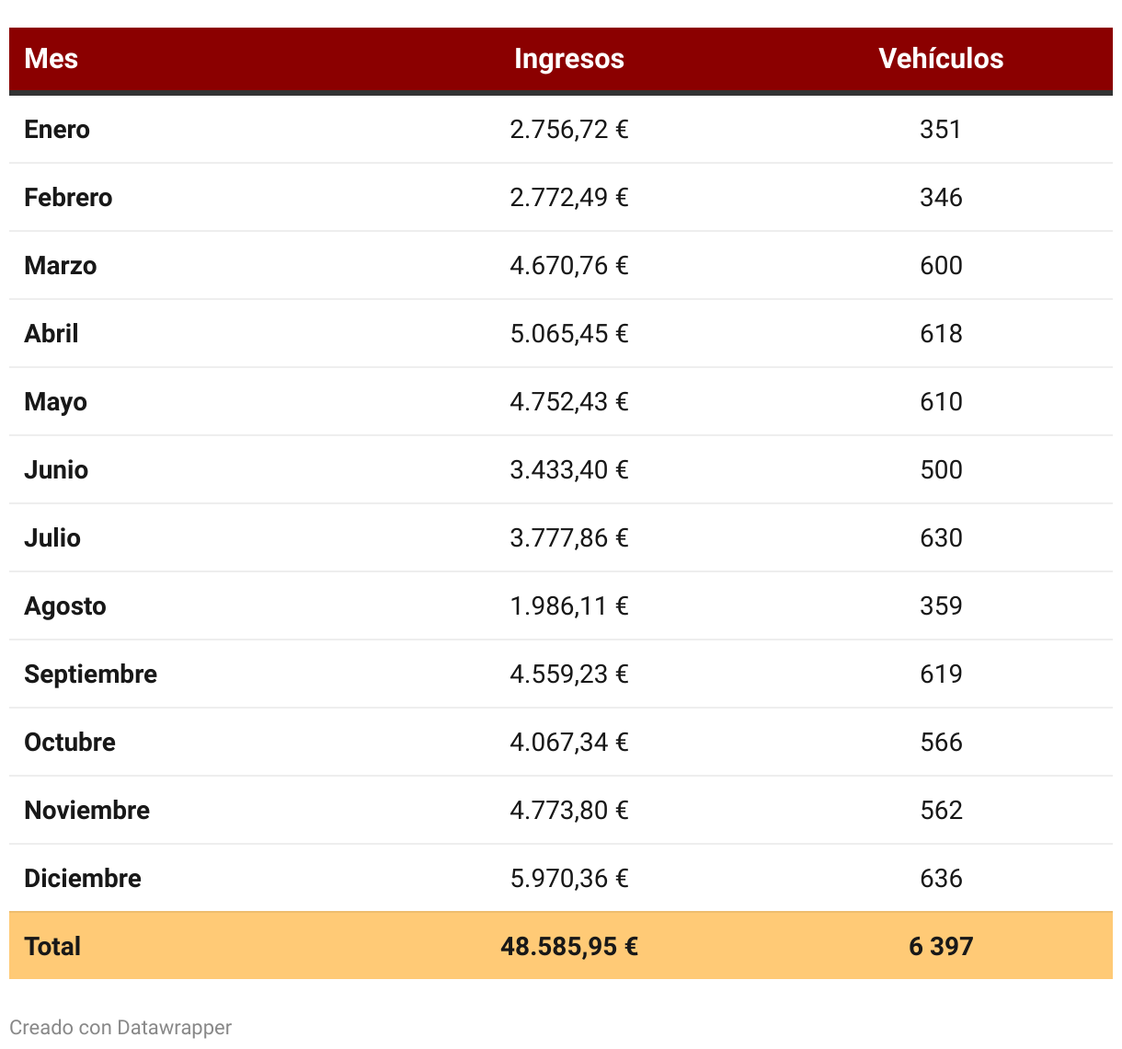Select Agosto income 1.986,11 €
This screenshot has height=1049, width=1122.
pyautogui.click(x=568, y=606)
